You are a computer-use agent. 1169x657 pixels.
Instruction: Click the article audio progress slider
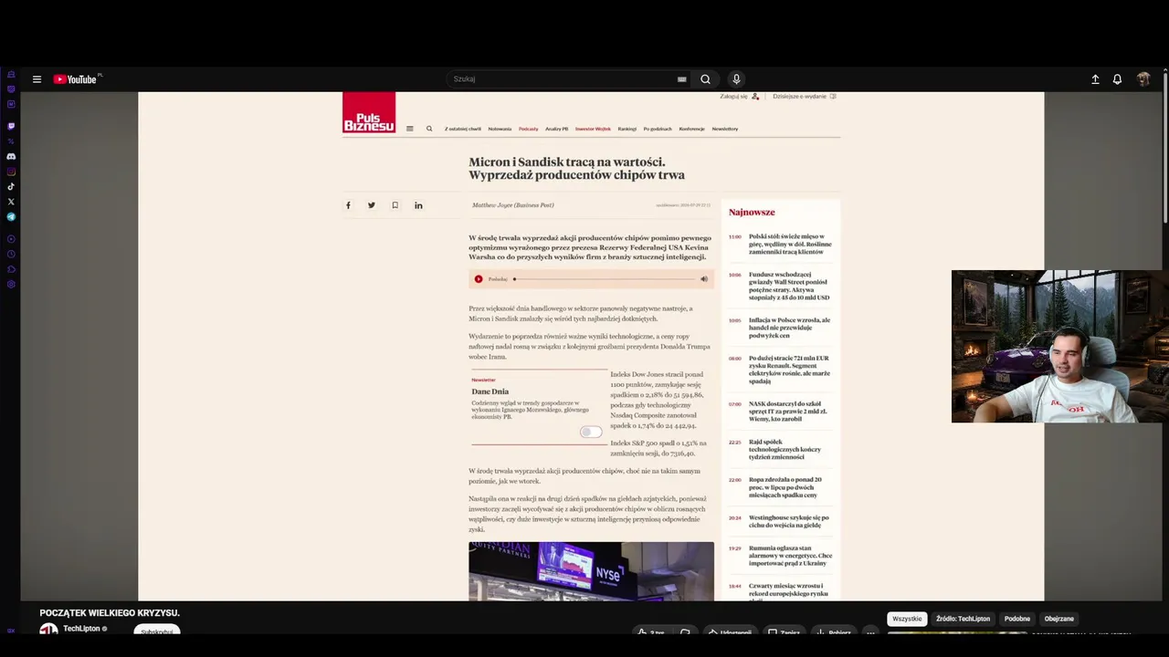point(605,279)
